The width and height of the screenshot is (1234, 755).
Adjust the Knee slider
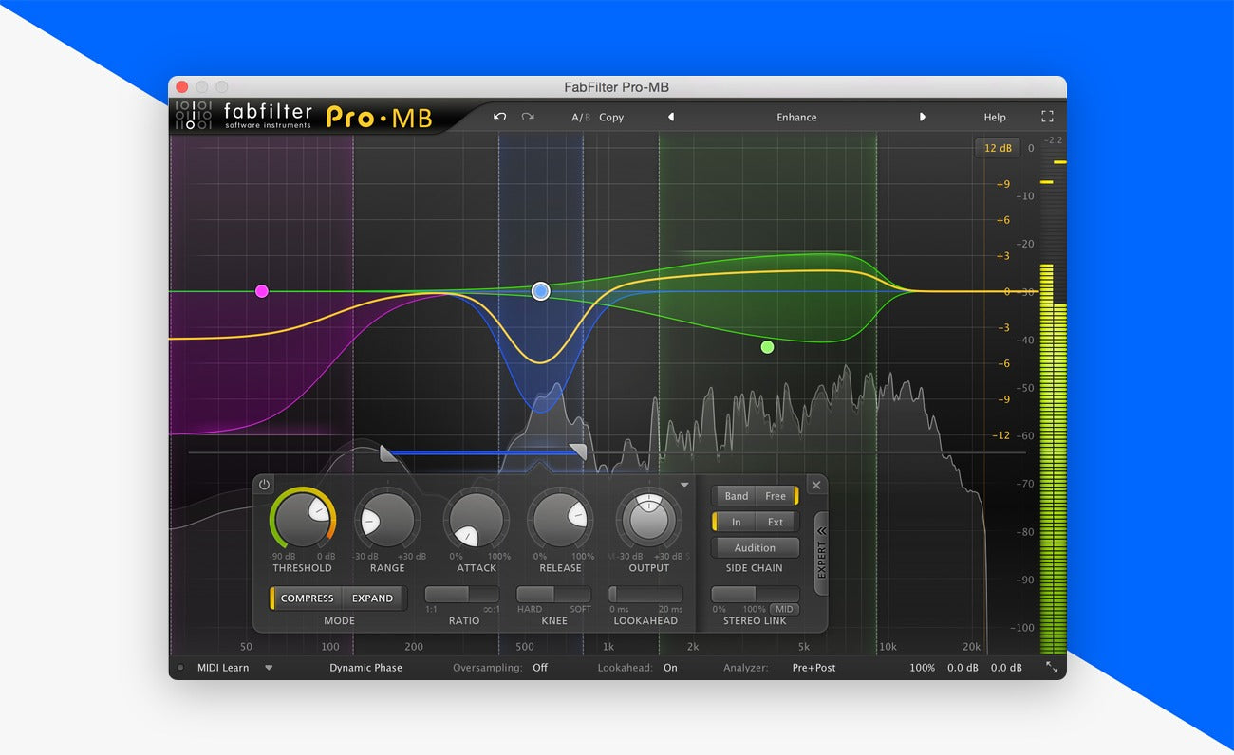[x=553, y=595]
